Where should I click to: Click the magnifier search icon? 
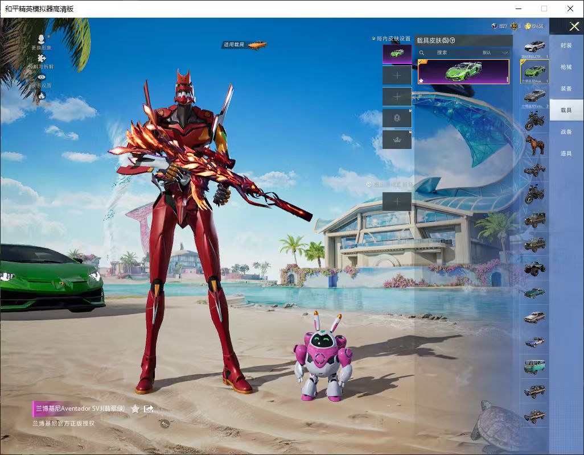point(422,53)
